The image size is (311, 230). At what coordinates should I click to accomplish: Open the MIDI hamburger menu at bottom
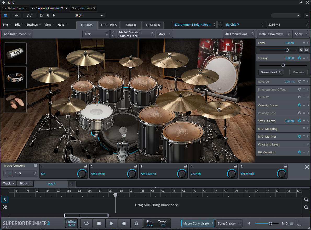291,223
